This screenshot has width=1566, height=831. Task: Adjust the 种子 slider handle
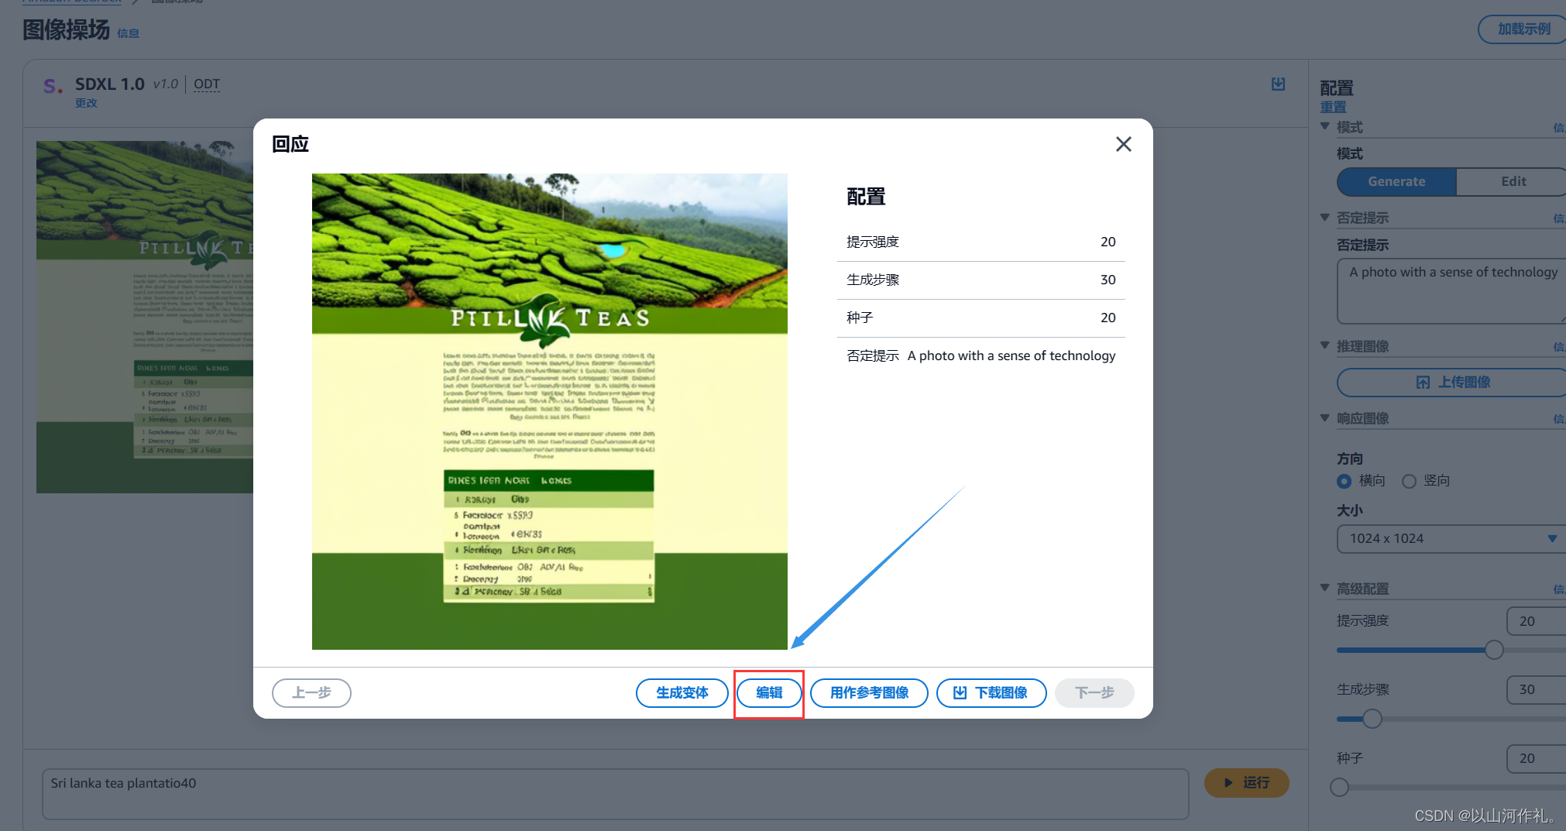point(1340,788)
